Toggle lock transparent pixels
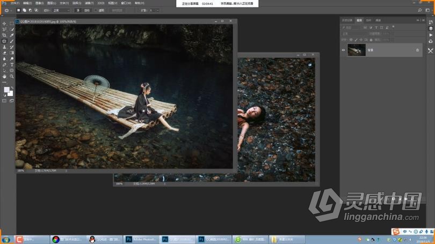Screen dimensions: 435x244 [351, 40]
